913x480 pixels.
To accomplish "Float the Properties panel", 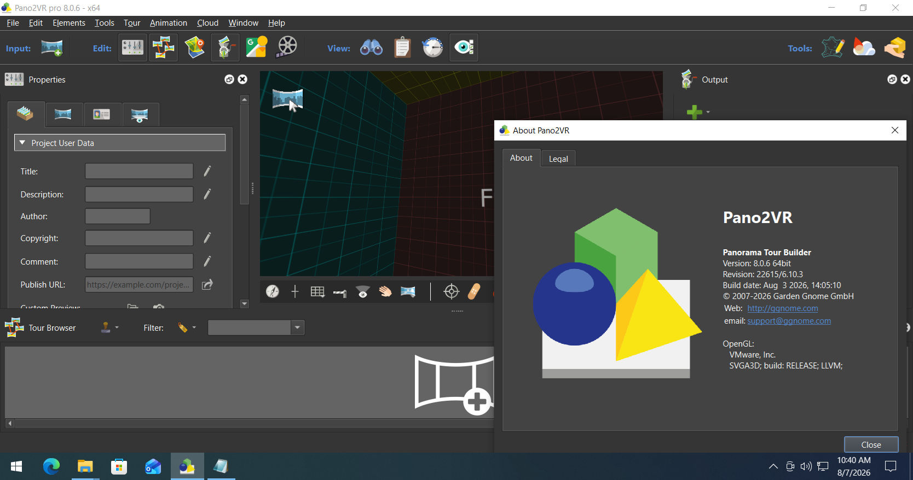I will pyautogui.click(x=229, y=79).
